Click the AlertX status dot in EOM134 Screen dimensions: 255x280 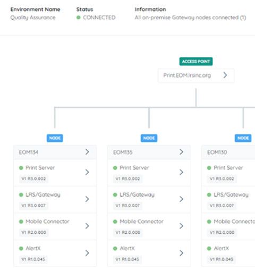pyautogui.click(x=21, y=249)
